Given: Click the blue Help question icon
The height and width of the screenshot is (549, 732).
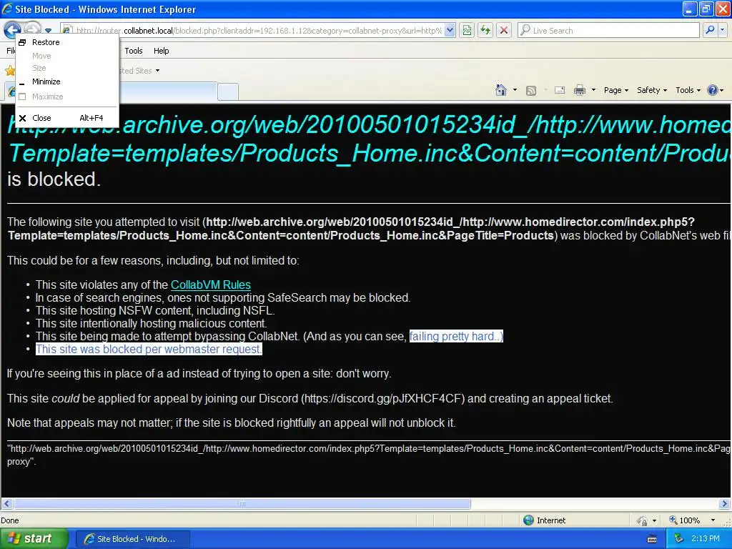Looking at the screenshot, I should (713, 90).
